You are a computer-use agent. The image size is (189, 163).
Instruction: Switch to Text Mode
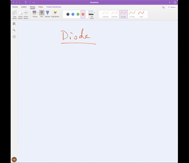[x=15, y=15]
